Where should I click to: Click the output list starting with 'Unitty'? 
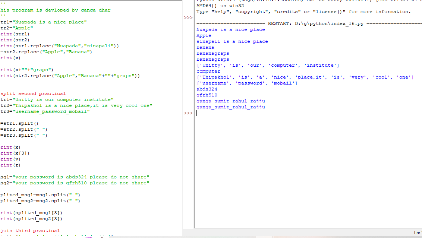[268, 65]
